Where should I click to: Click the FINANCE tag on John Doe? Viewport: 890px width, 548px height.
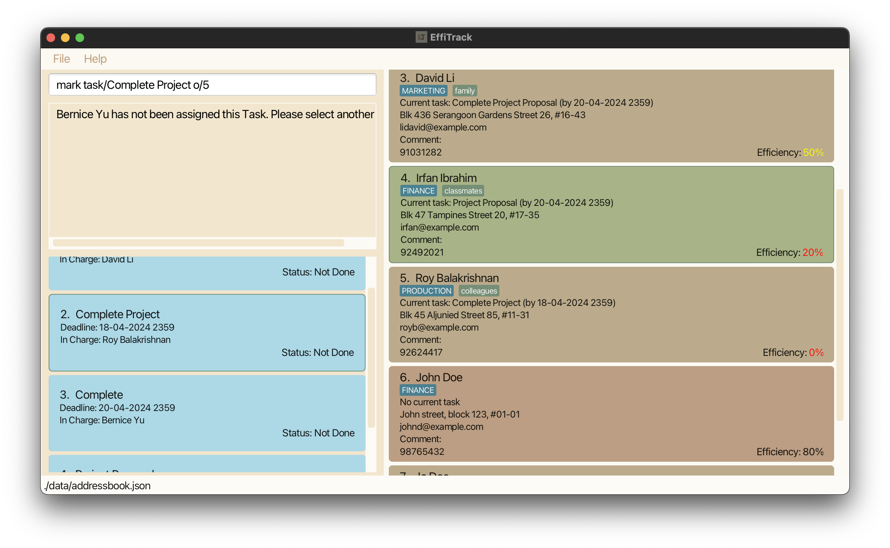[x=417, y=390]
